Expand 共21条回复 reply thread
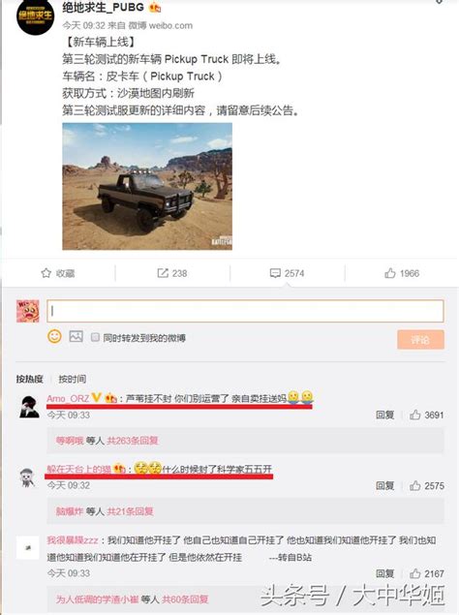 [130, 511]
